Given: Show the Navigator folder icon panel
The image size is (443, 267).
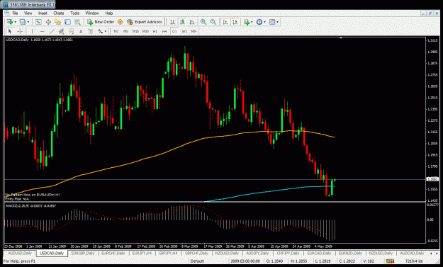Looking at the screenshot, I should 58,22.
